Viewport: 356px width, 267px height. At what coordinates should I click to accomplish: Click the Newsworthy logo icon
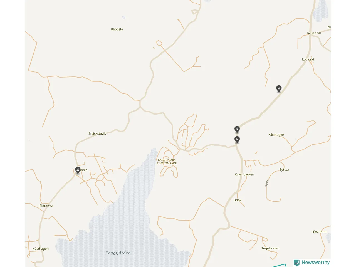[296, 263]
